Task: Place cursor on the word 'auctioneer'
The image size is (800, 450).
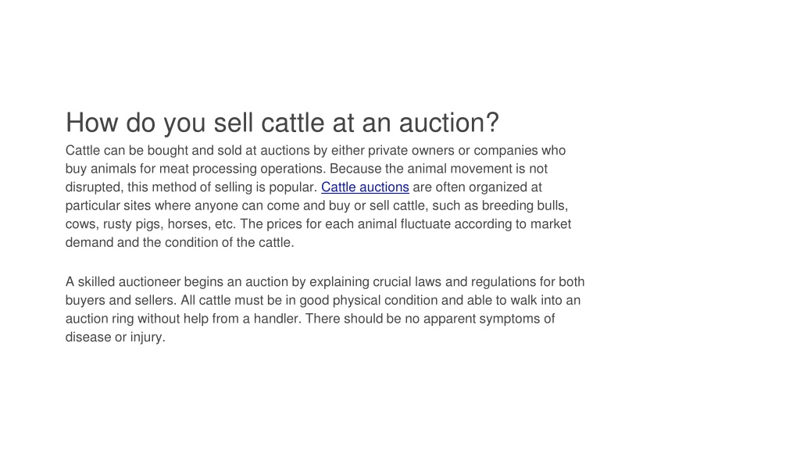Action: [149, 282]
